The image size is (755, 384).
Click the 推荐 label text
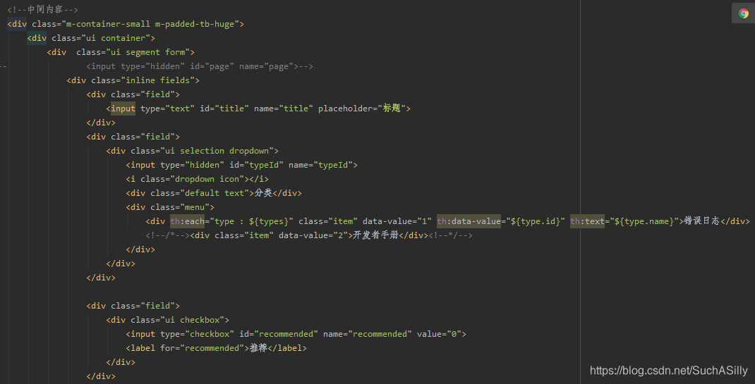(258, 348)
